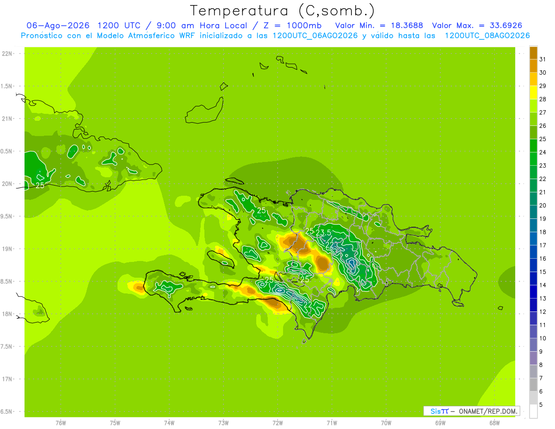The height and width of the screenshot is (429, 555).
Task: Click the '73W' longitude axis label
Action: pyautogui.click(x=223, y=423)
